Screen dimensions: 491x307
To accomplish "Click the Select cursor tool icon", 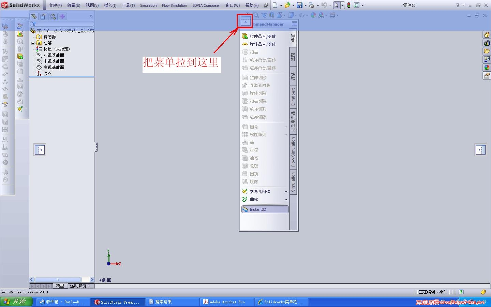I will pyautogui.click(x=337, y=5).
